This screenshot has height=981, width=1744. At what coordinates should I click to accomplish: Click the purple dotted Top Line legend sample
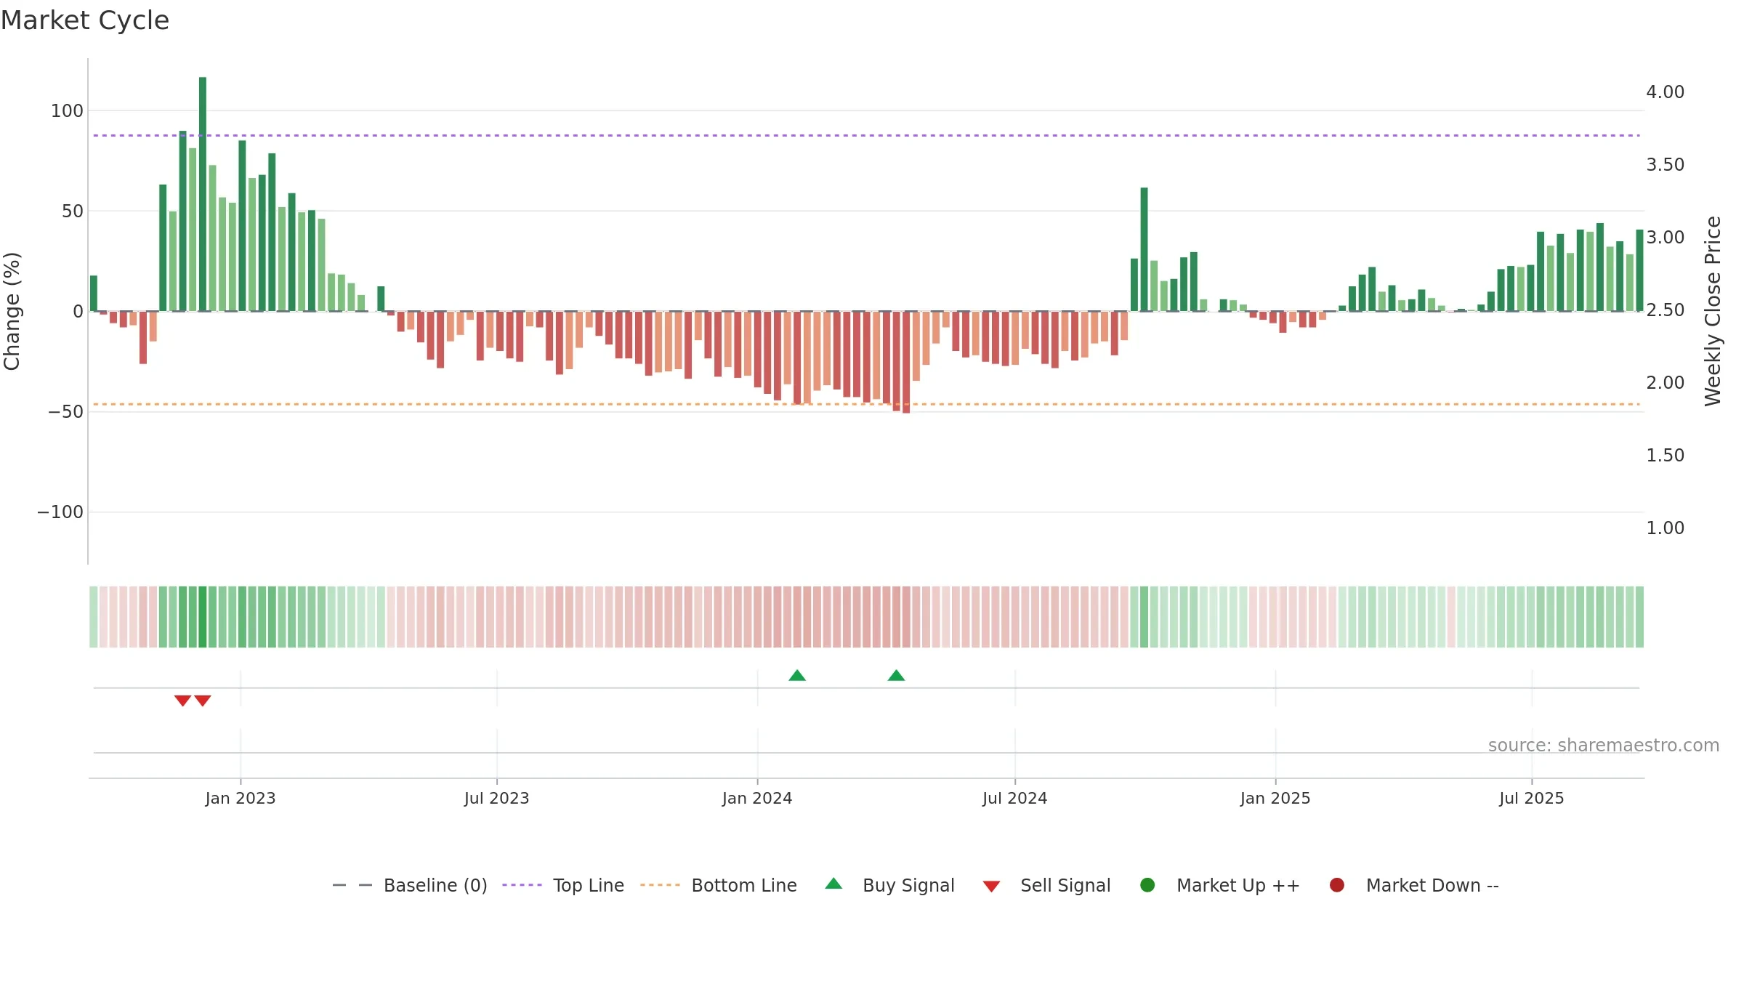pyautogui.click(x=522, y=885)
